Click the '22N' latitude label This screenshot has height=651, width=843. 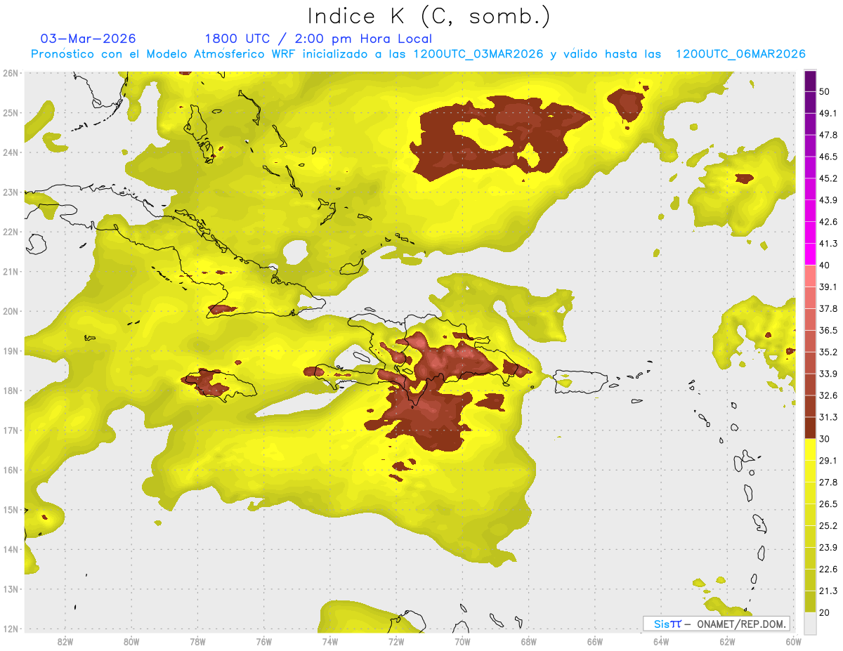11,232
